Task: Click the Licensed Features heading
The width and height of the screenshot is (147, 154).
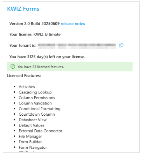Action: pyautogui.click(x=24, y=76)
